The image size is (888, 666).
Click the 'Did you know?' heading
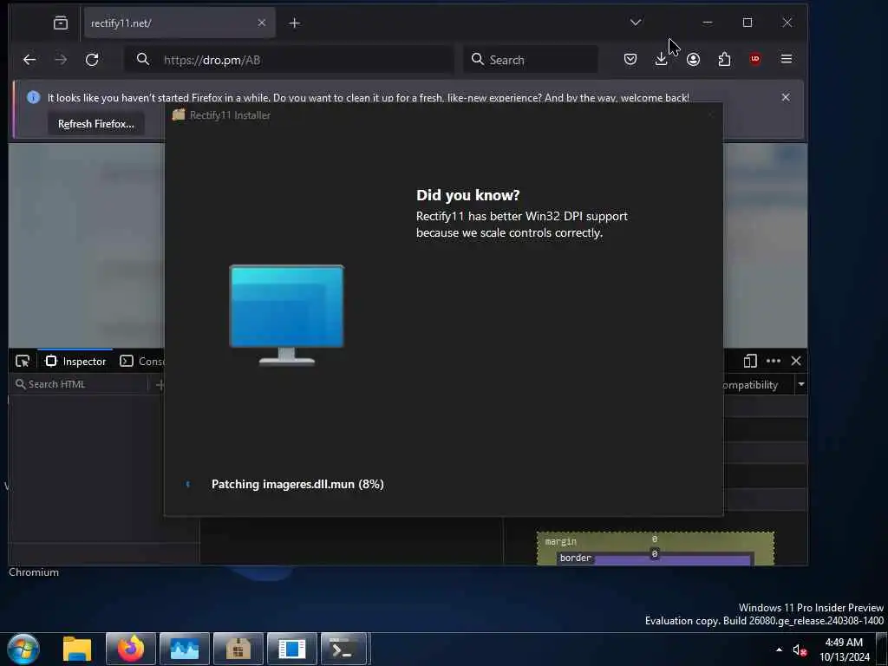[467, 195]
